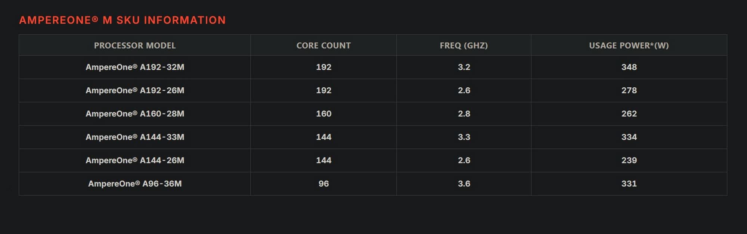Click the 96 core count value
Image resolution: width=747 pixels, height=234 pixels.
[323, 184]
